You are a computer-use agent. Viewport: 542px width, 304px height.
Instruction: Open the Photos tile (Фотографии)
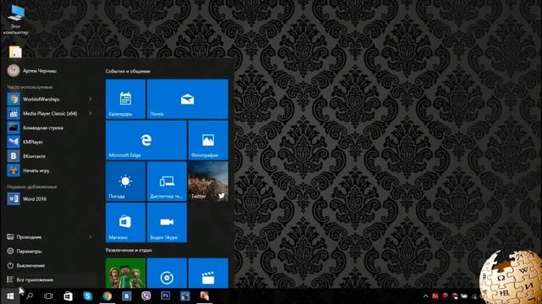[208, 140]
